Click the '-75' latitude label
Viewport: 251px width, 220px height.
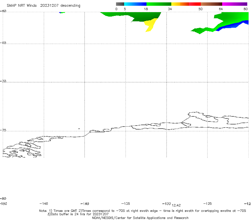pyautogui.click(x=3, y=130)
